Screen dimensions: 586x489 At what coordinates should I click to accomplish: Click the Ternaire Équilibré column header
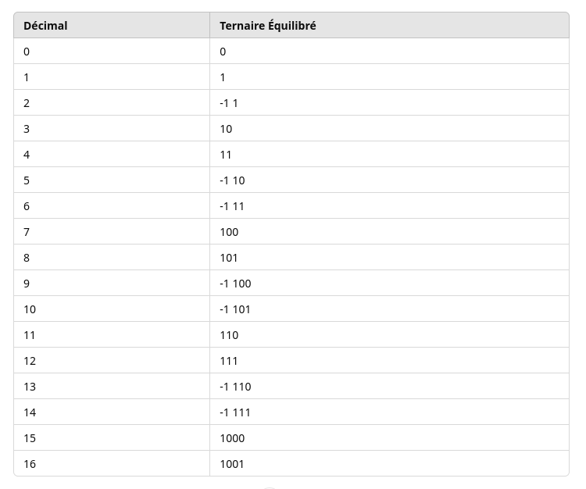tap(389, 26)
